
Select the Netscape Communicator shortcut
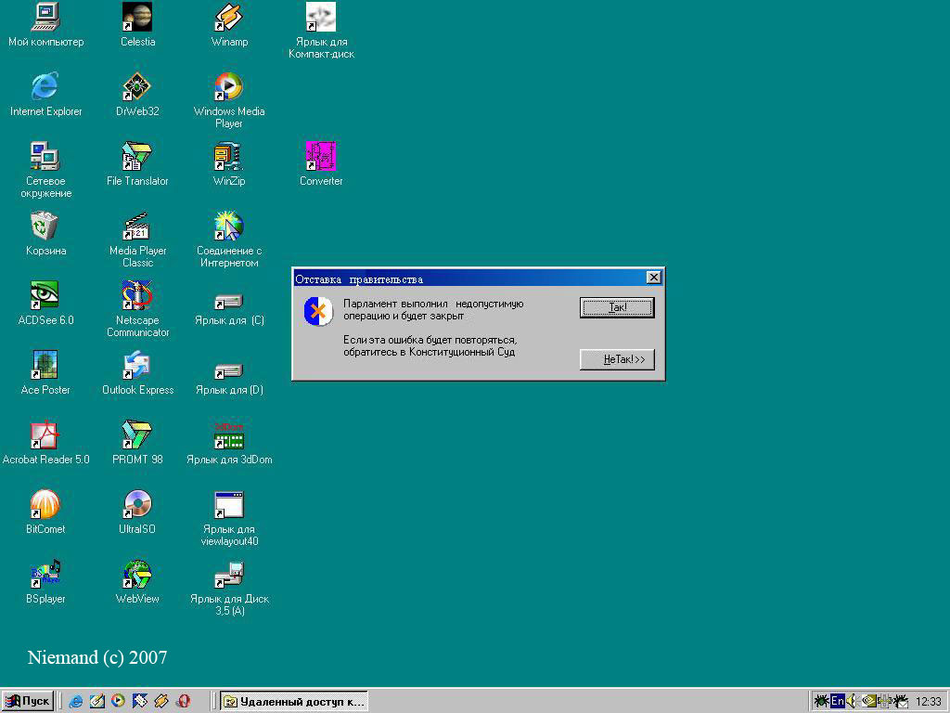pos(137,296)
